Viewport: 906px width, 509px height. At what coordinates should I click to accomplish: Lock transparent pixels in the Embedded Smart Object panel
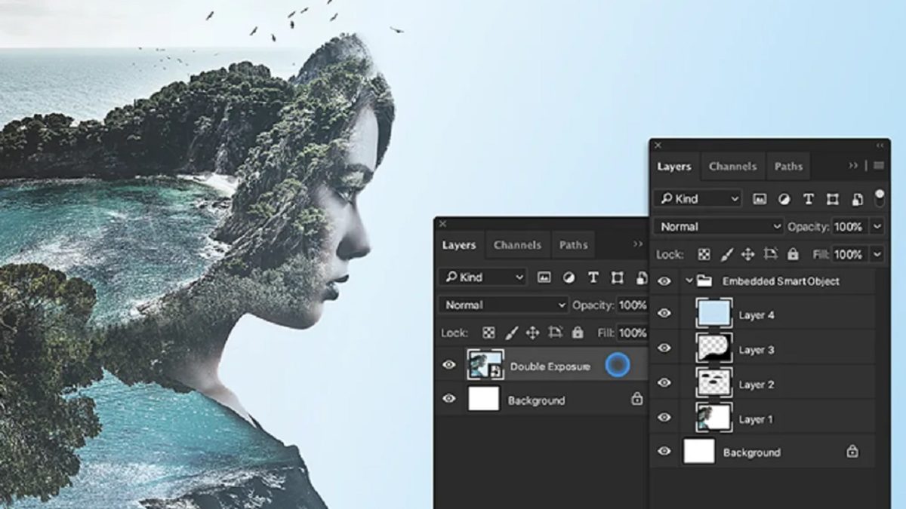[x=704, y=254]
